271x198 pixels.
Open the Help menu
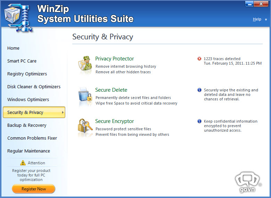[x=257, y=19]
